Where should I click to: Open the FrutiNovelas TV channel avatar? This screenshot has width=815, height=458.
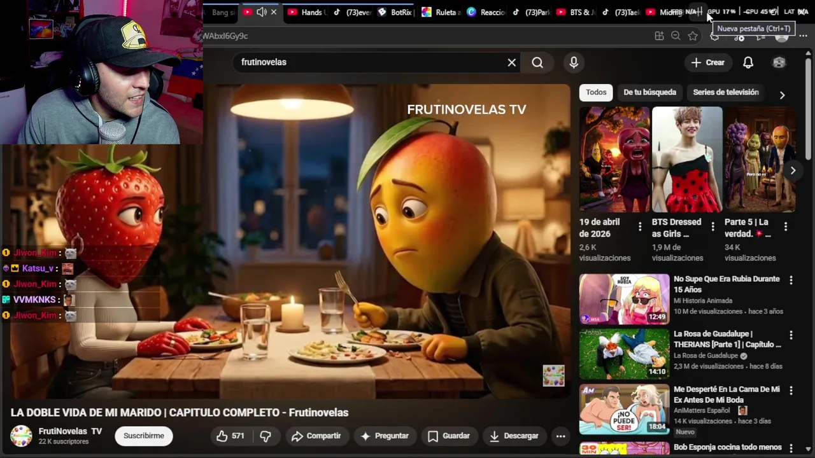(20, 436)
